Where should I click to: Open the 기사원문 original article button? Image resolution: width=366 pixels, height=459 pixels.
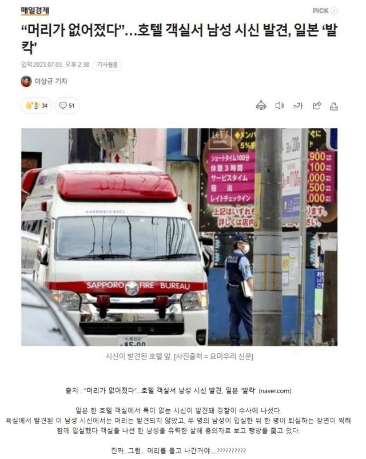pyautogui.click(x=108, y=65)
